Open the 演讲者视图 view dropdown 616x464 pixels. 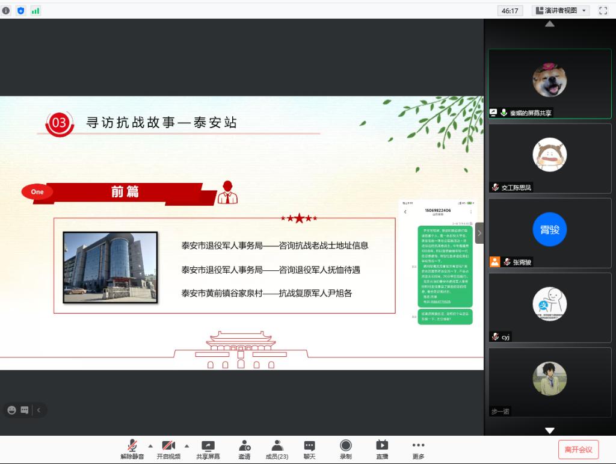[560, 10]
